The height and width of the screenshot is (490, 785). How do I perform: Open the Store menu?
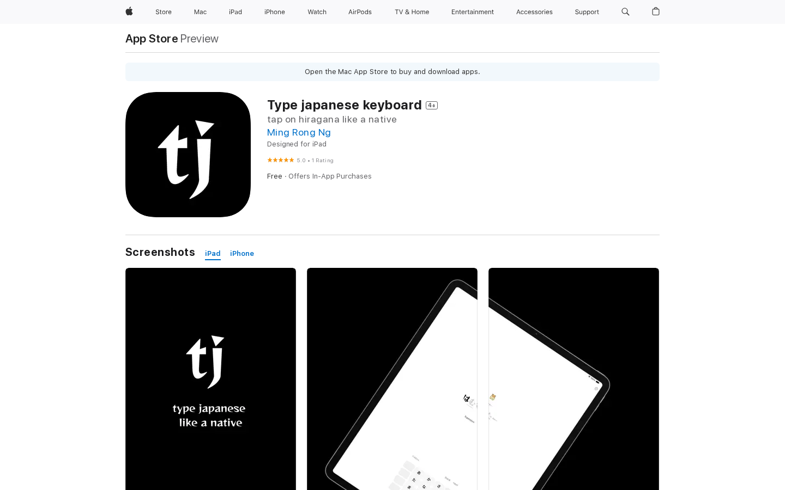[x=164, y=12]
